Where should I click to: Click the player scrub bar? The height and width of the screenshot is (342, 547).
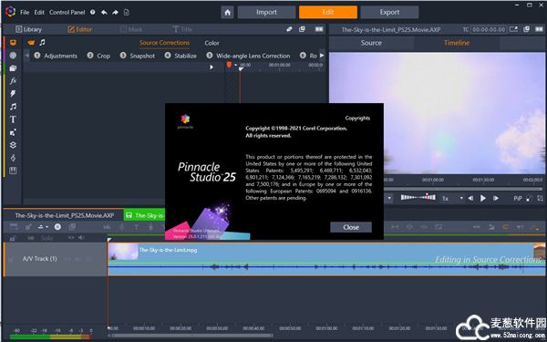coord(463,189)
